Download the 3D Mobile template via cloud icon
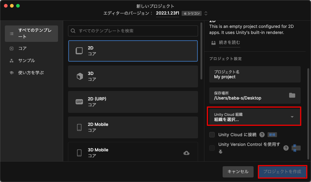 pyautogui.click(x=186, y=153)
